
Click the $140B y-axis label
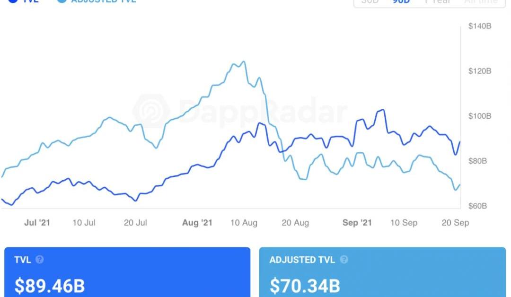pyautogui.click(x=480, y=26)
